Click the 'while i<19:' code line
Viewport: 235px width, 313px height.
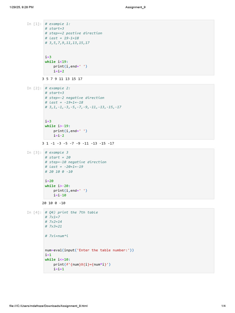58,62
